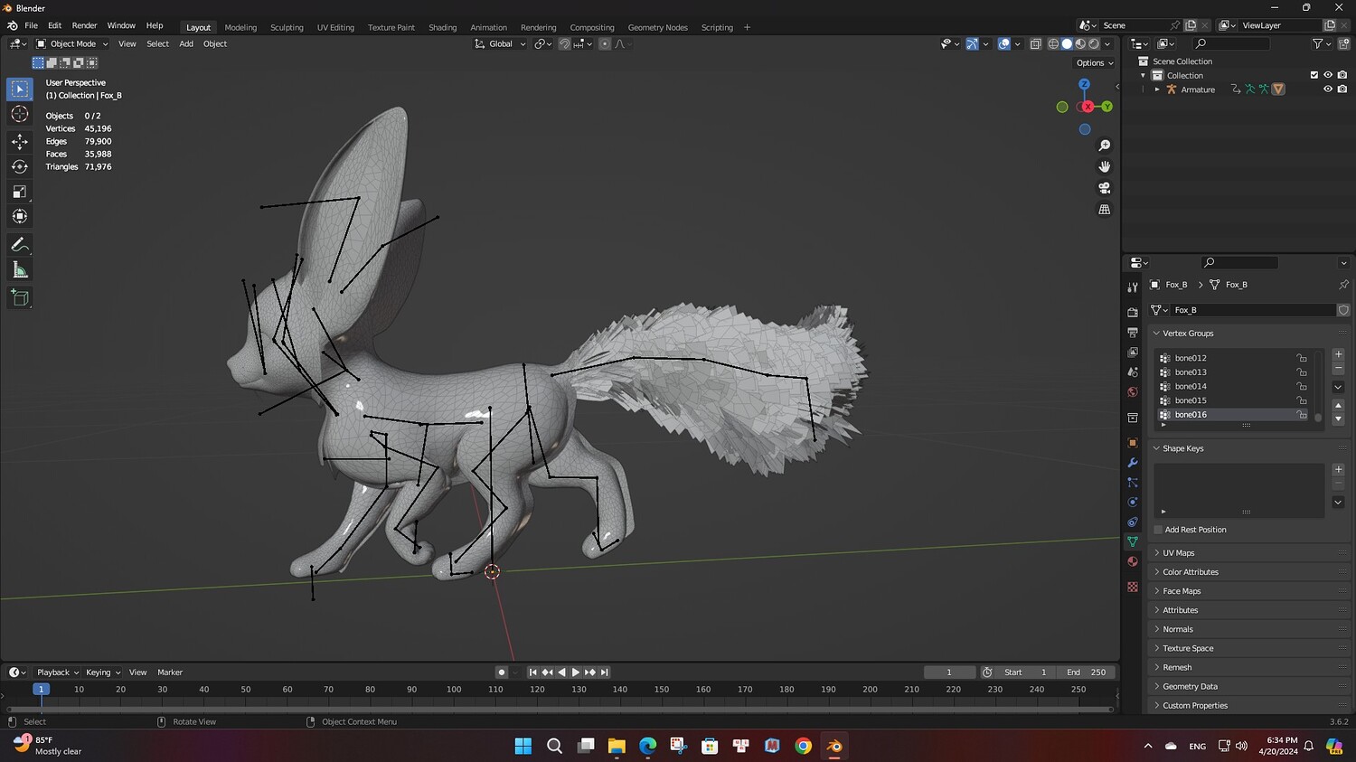Screen dimensions: 1356x762
Task: Open the Render menu
Action: (x=84, y=25)
